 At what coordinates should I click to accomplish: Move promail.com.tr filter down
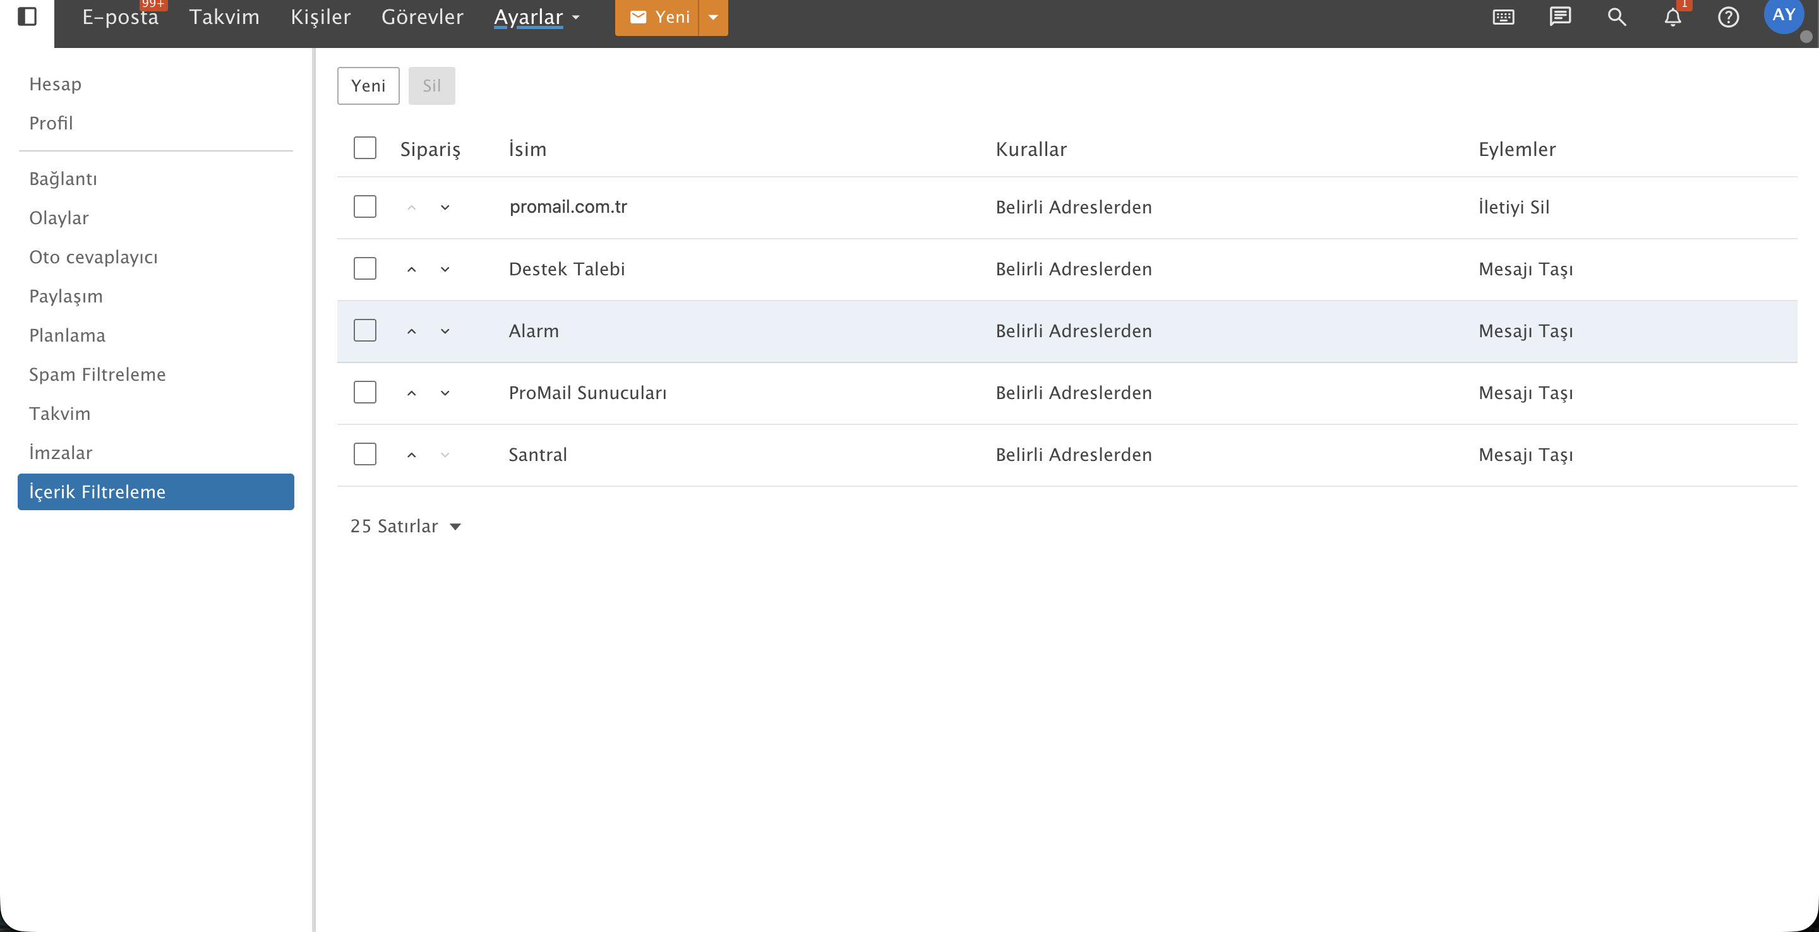coord(445,207)
